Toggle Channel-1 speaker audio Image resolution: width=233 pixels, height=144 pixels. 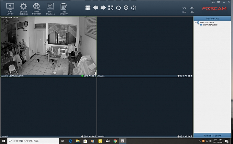tap(90, 76)
